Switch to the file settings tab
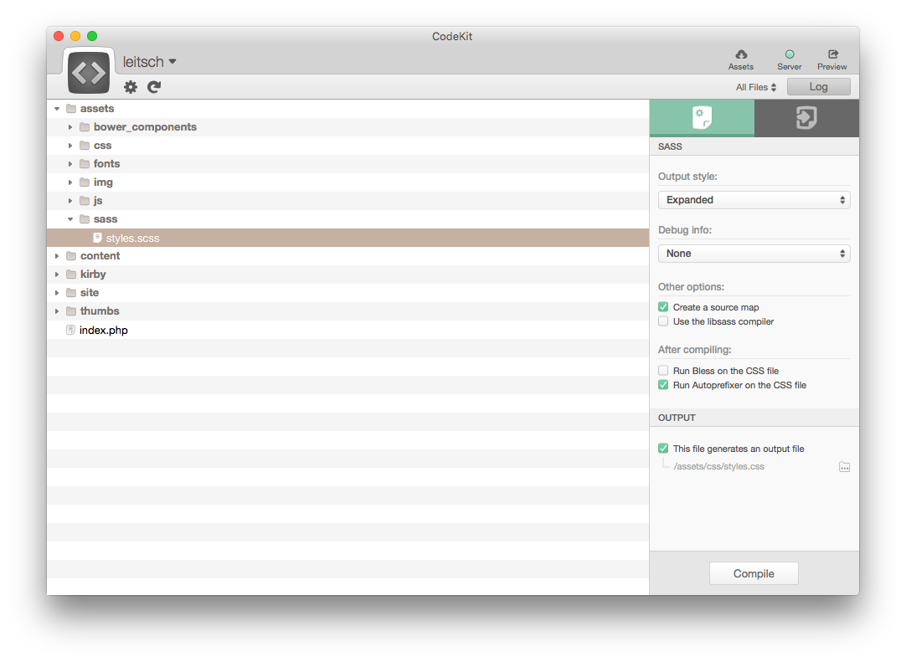 (x=702, y=118)
